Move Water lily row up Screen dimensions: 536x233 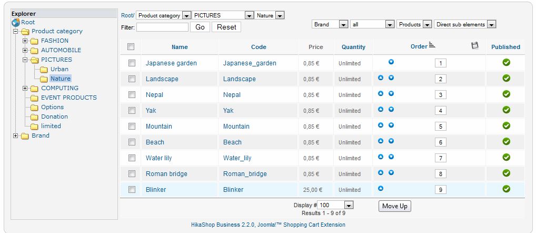(x=381, y=157)
